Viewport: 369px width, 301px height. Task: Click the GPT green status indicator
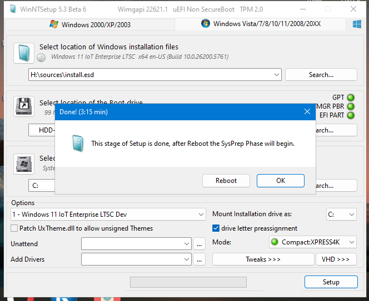[351, 98]
